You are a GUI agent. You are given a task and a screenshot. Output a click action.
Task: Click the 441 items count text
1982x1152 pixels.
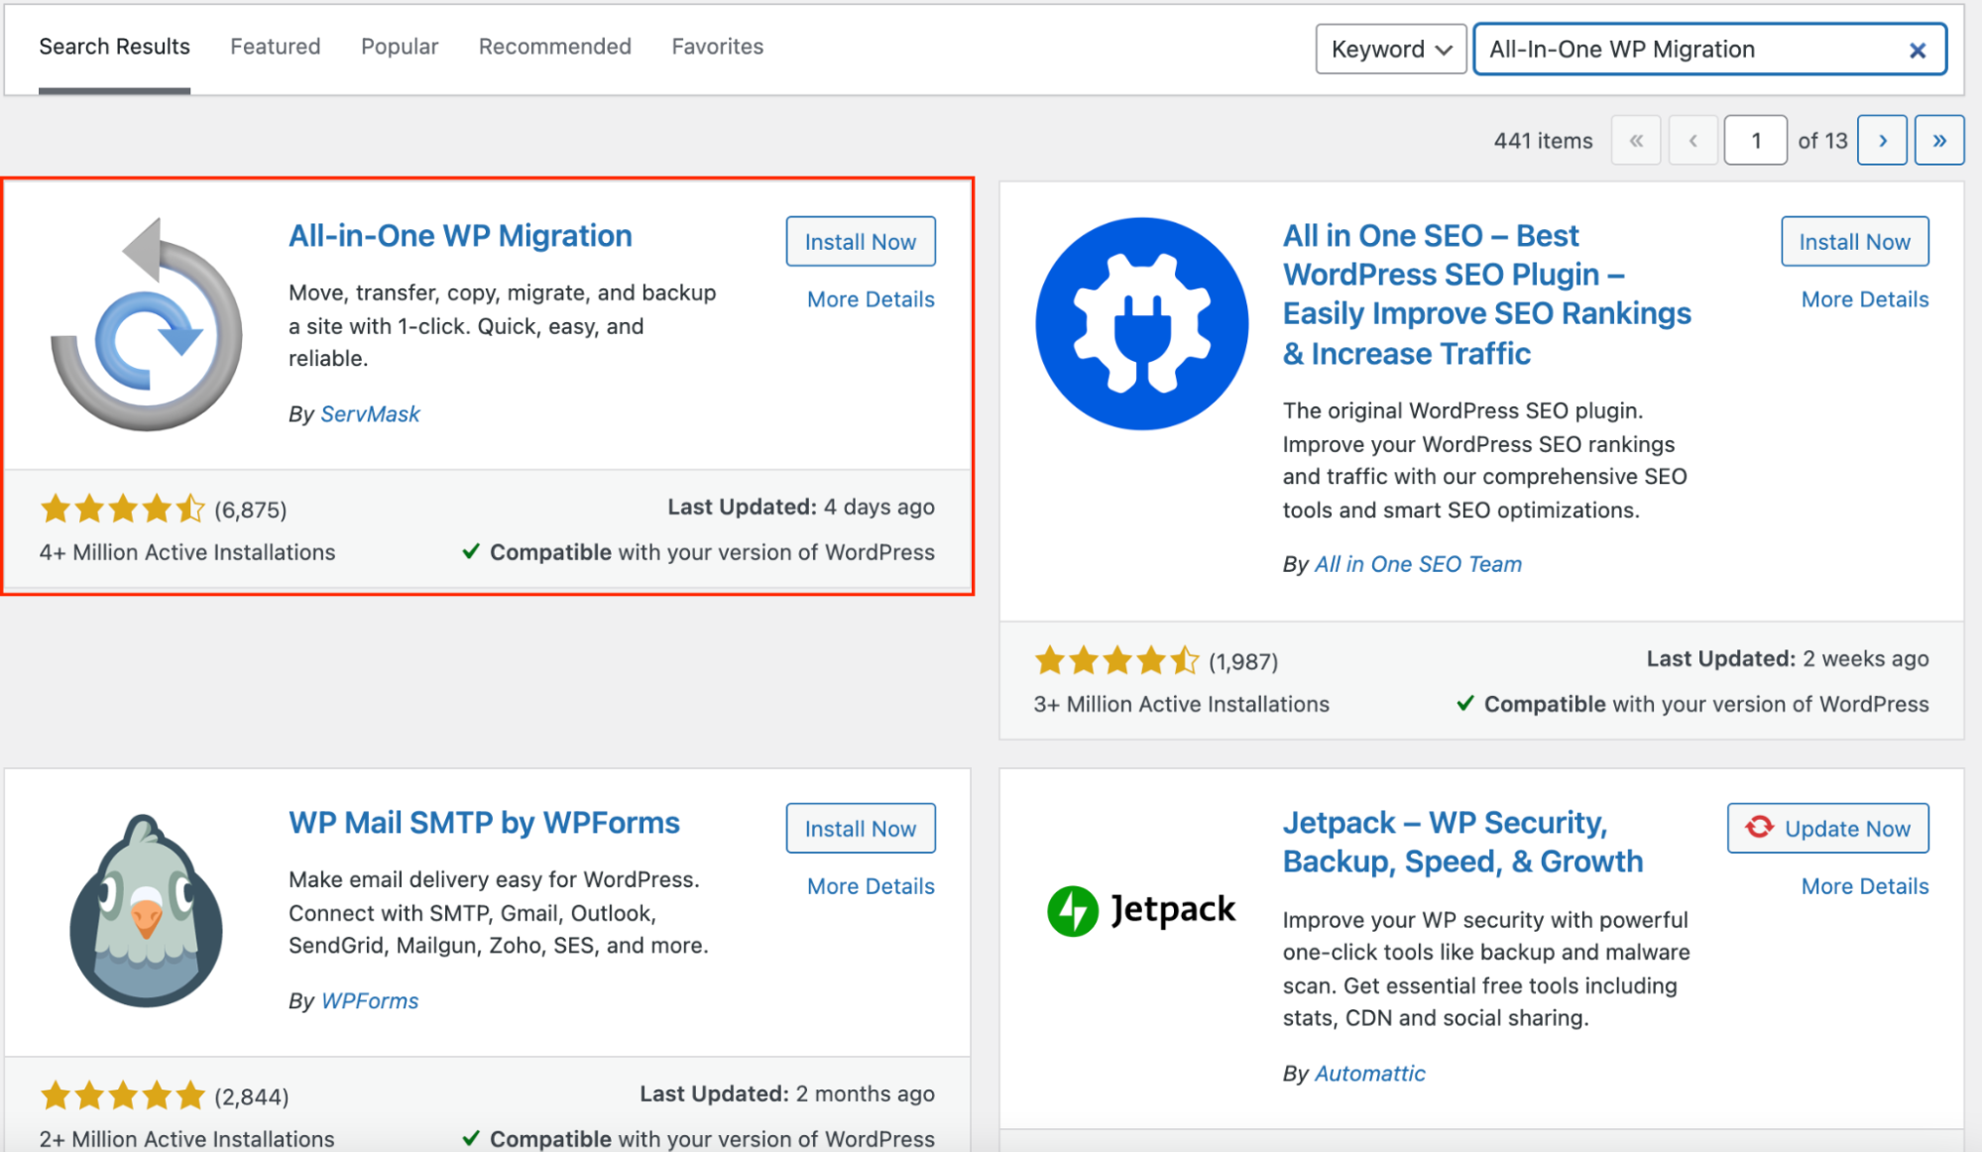coord(1543,141)
